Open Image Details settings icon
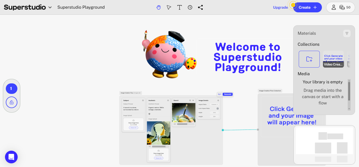Image resolution: width=359 pixels, height=167 pixels. click(218, 100)
